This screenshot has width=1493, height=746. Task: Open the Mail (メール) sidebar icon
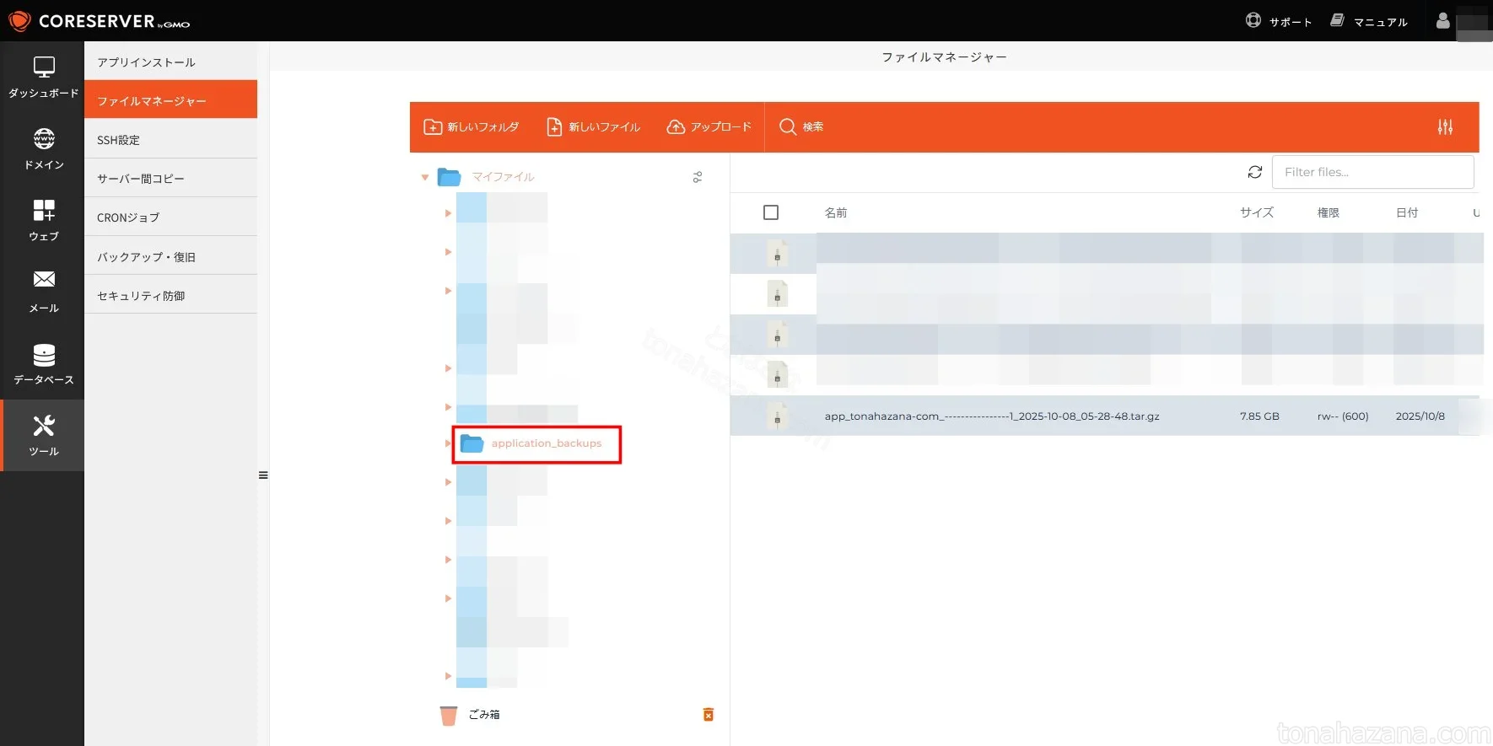pos(43,292)
